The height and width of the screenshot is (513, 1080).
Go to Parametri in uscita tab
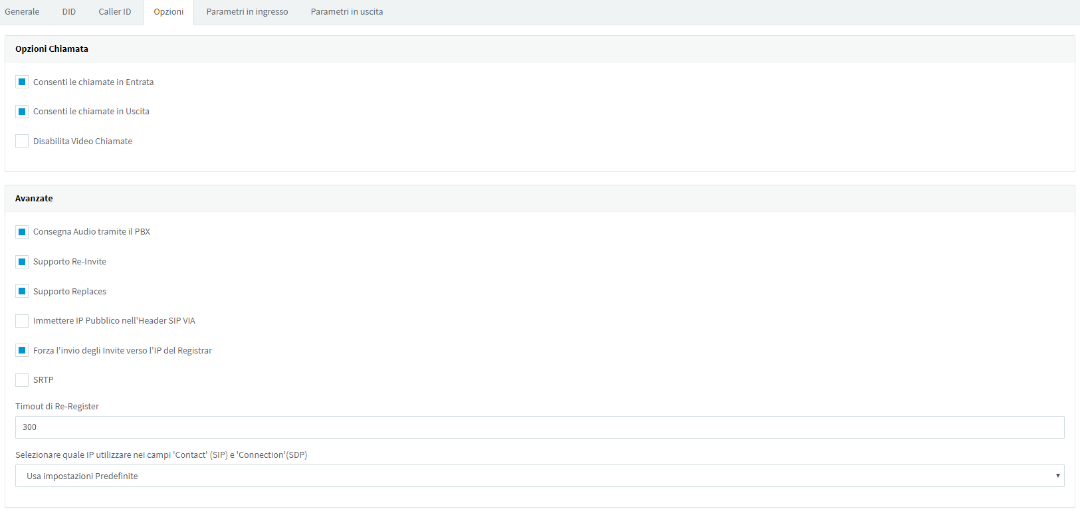click(347, 12)
